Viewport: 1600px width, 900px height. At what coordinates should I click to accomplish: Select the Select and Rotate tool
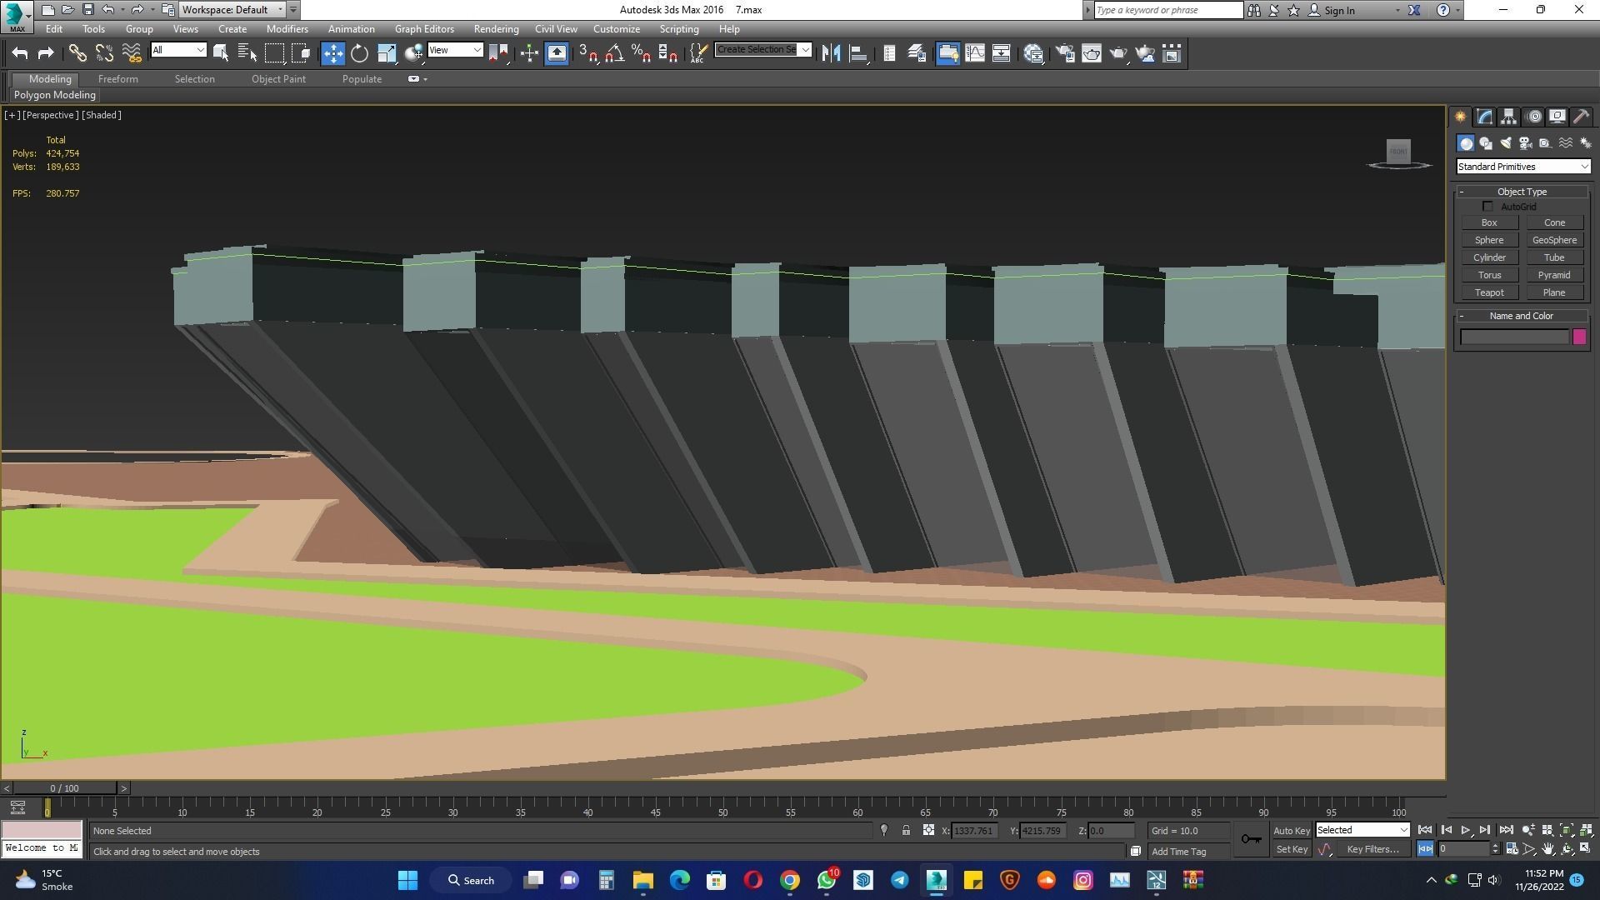[x=359, y=54]
